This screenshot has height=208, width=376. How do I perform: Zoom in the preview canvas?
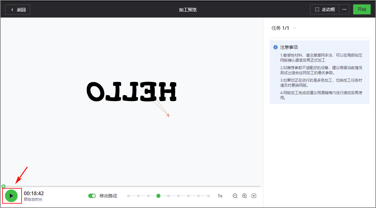(x=245, y=196)
